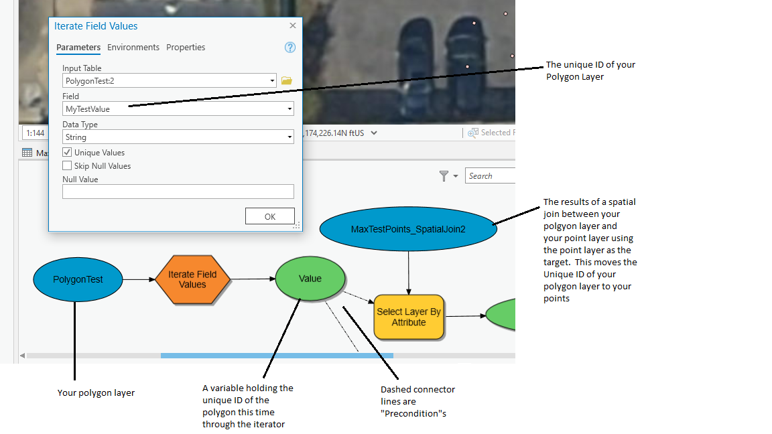The height and width of the screenshot is (434, 772).
Task: Open the Field dropdown showing MyTestValue
Action: 290,108
